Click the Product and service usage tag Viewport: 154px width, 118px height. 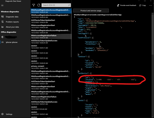point(91,10)
